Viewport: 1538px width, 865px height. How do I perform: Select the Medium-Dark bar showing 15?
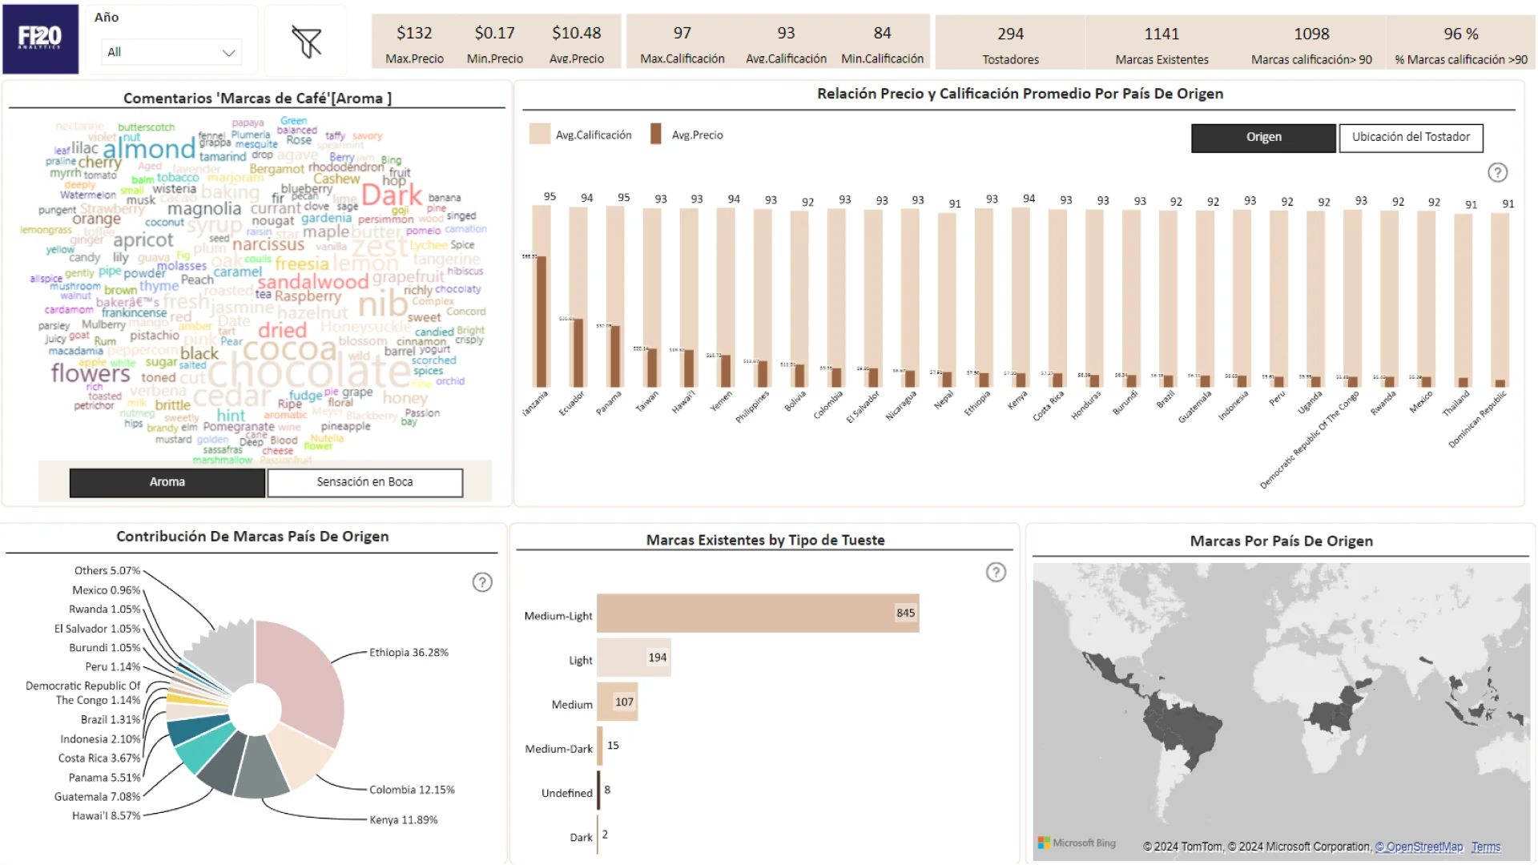tap(600, 746)
